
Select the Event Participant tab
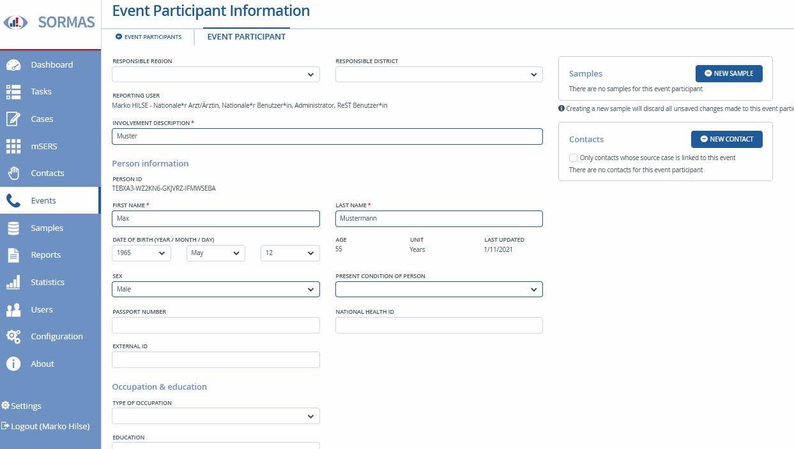(x=247, y=37)
